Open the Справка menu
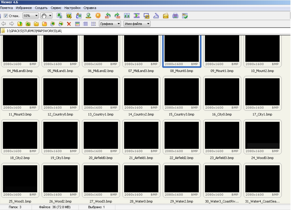The width and height of the screenshot is (291, 210). [x=90, y=8]
